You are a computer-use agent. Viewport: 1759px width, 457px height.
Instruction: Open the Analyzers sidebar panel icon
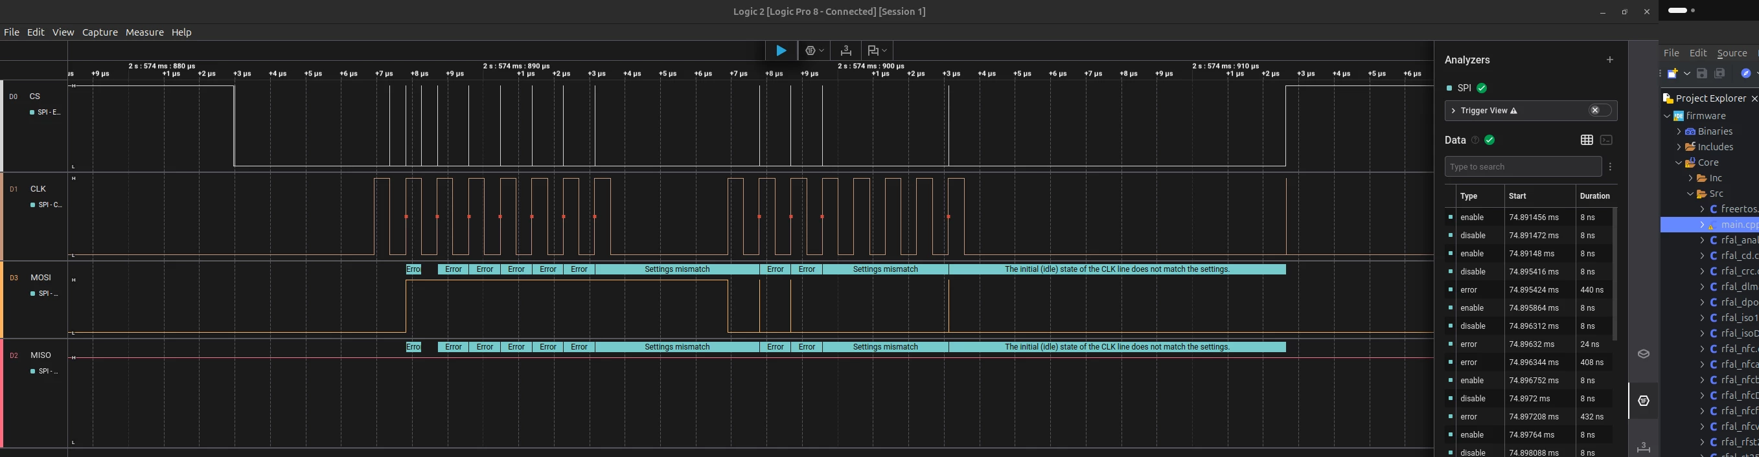[x=1644, y=401]
